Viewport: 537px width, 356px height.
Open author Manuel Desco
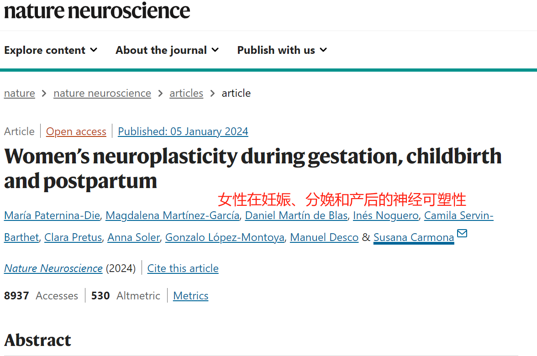coord(324,237)
